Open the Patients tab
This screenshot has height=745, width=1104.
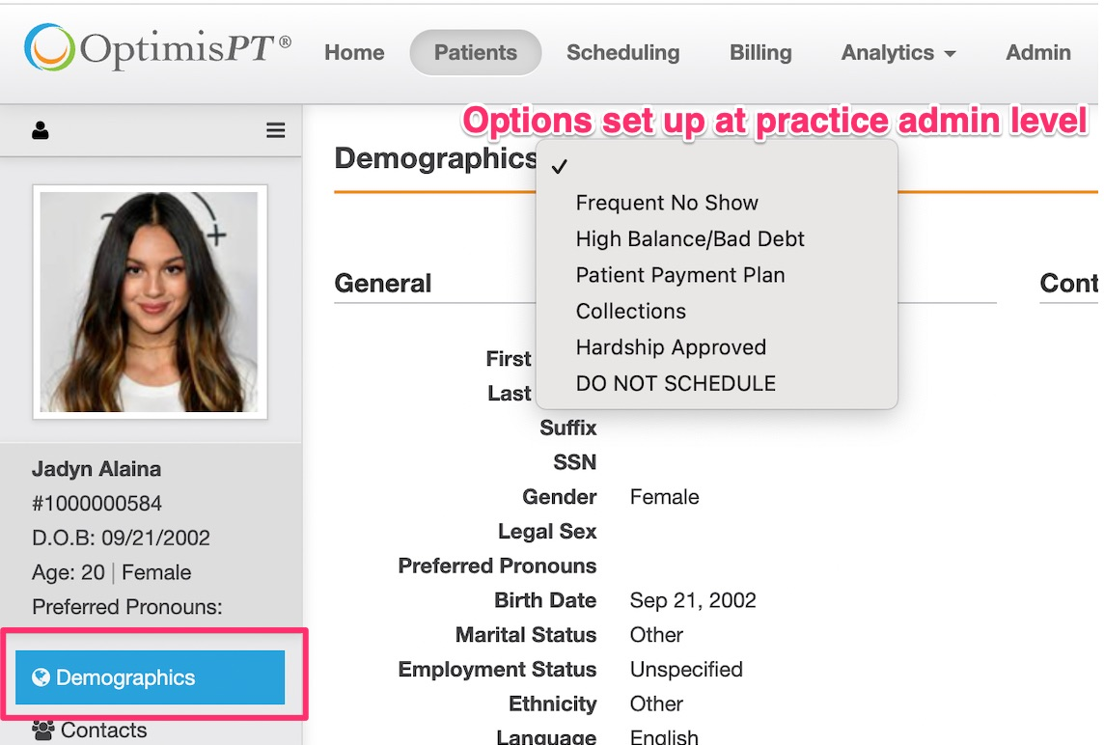point(476,53)
